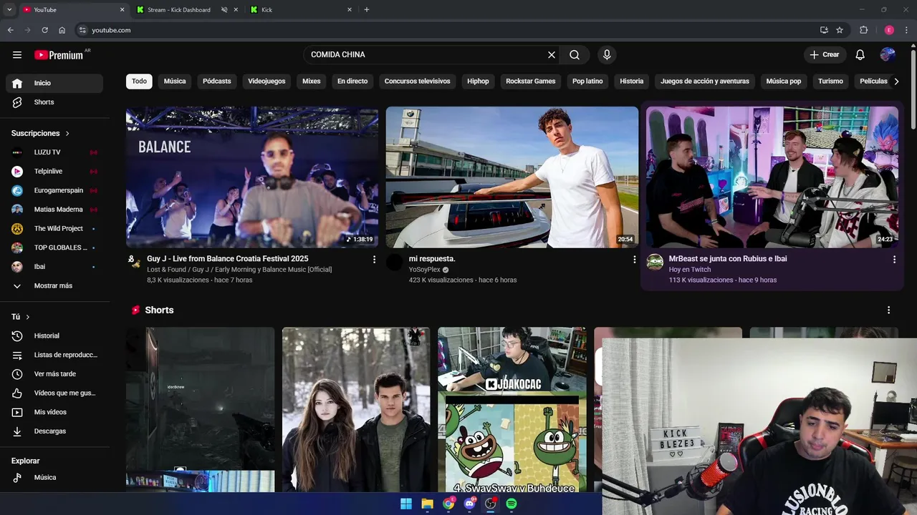The width and height of the screenshot is (917, 515).
Task: Open Videos que me gustan in sidebar
Action: (54, 393)
